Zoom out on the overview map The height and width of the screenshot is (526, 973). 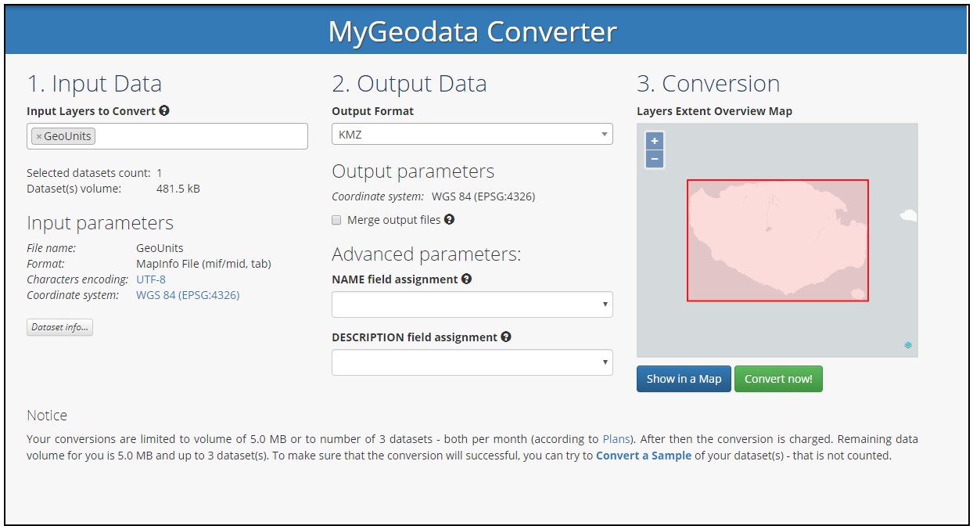(655, 159)
